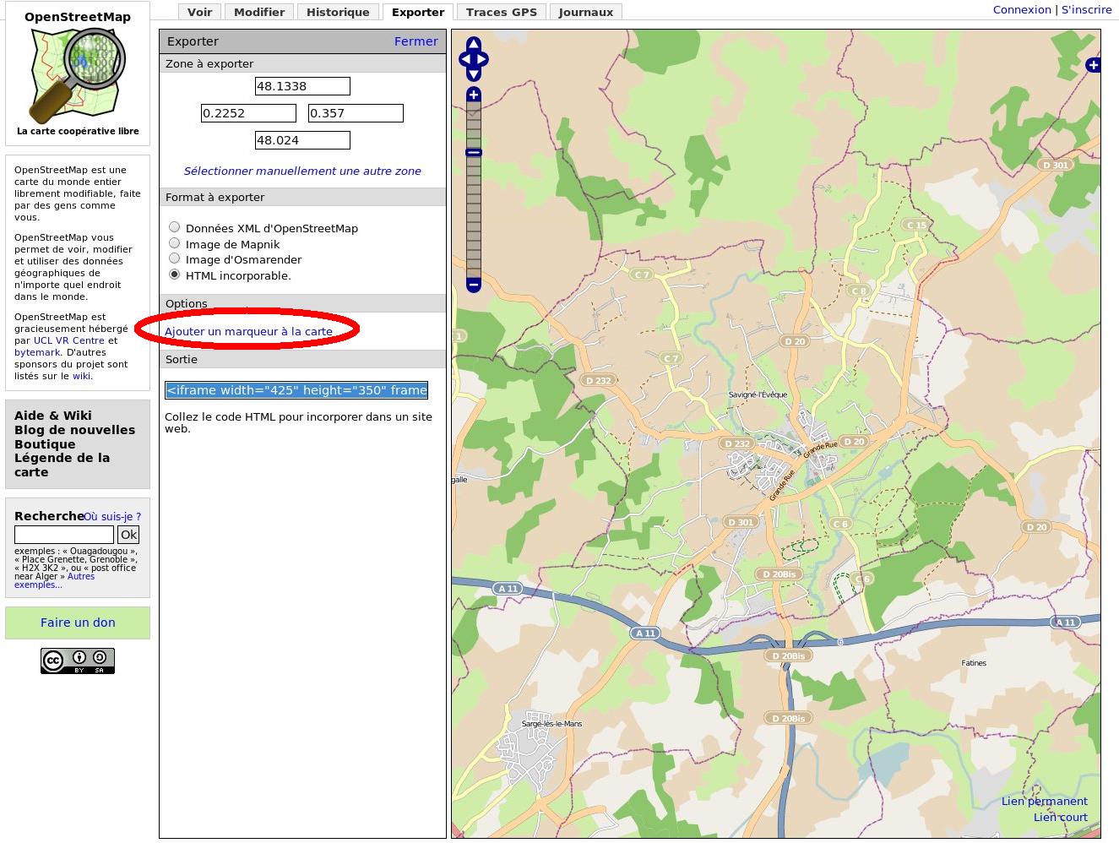Click the Savigné-l'Evêque map label

(x=758, y=394)
